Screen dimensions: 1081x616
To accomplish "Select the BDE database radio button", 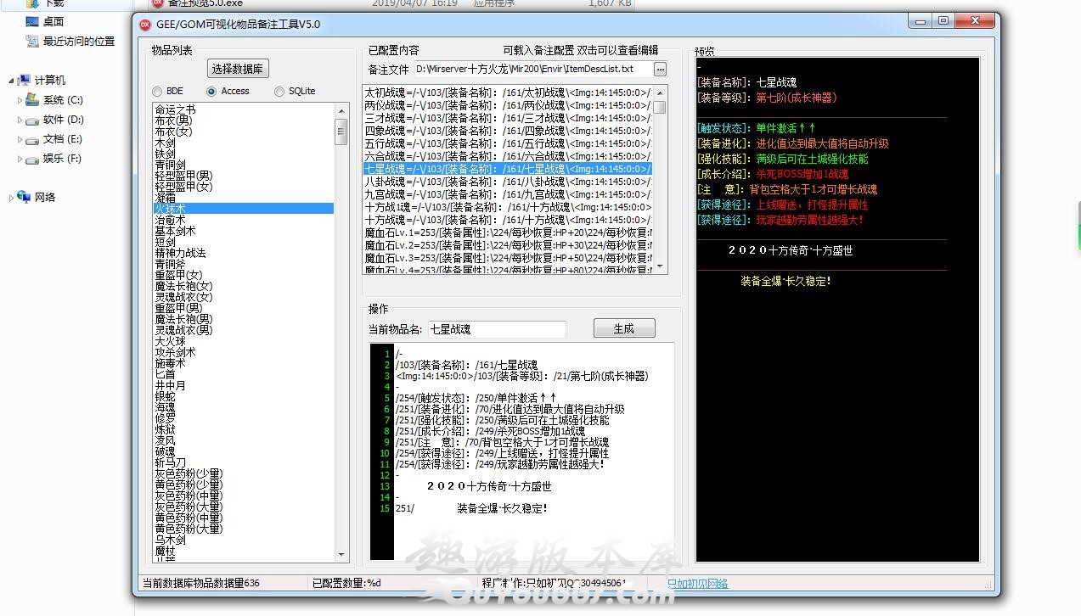I will [157, 92].
